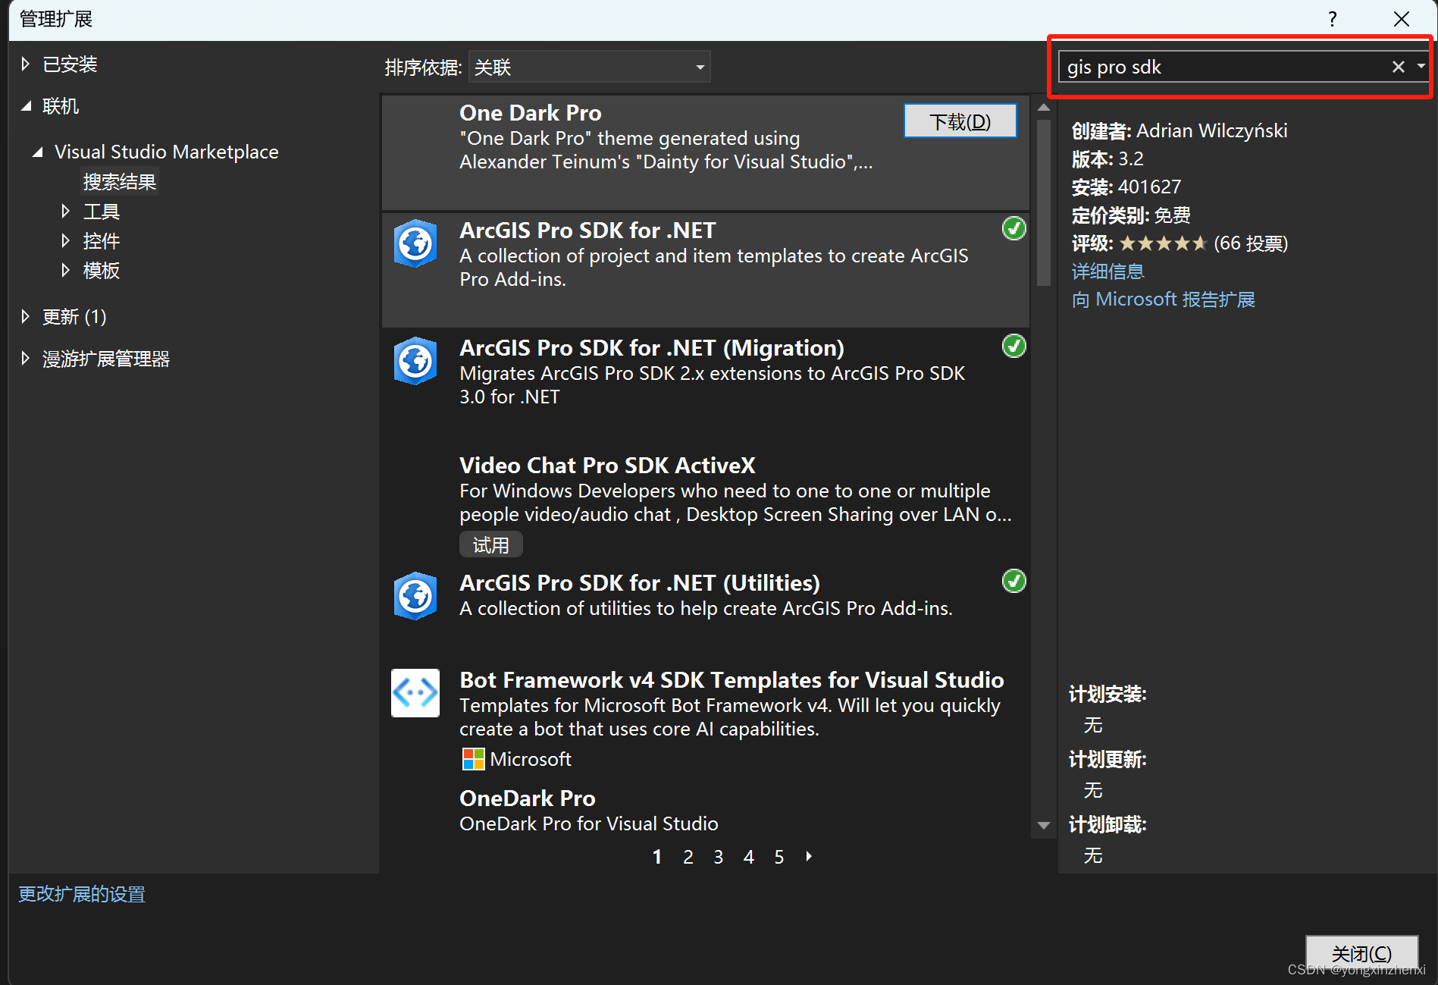Click the scroll up arrow of results list
This screenshot has height=985, width=1438.
[x=1044, y=107]
